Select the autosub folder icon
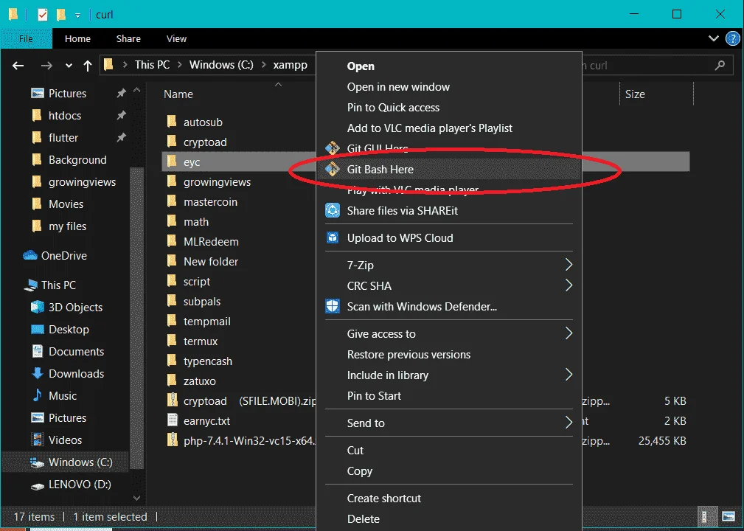The width and height of the screenshot is (744, 531). point(173,122)
